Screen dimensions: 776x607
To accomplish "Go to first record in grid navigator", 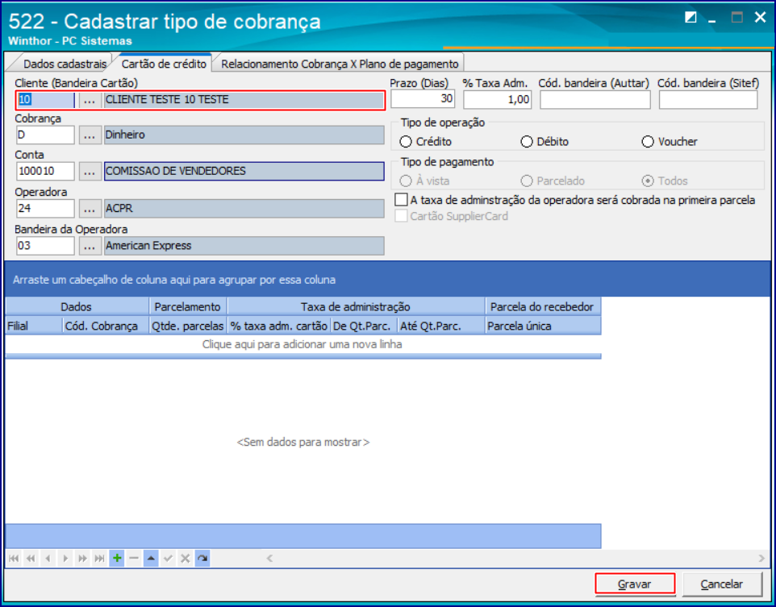I will click(14, 559).
